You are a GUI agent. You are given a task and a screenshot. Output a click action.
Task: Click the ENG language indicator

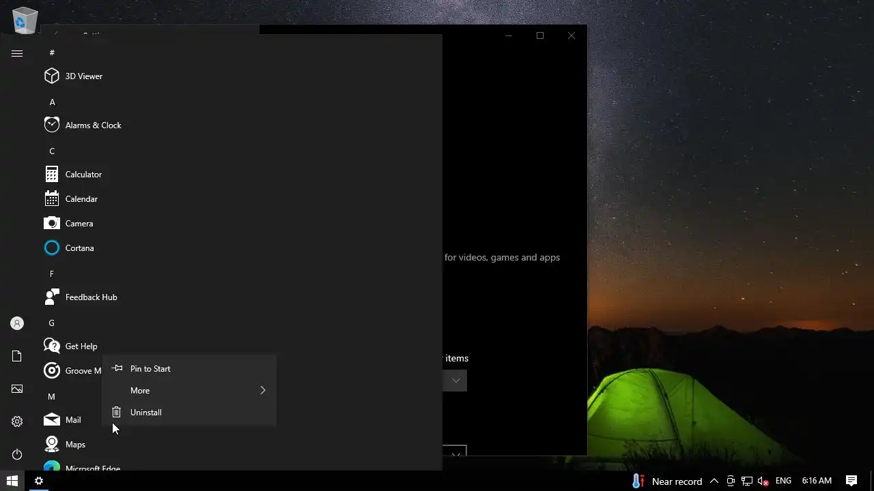click(x=783, y=481)
